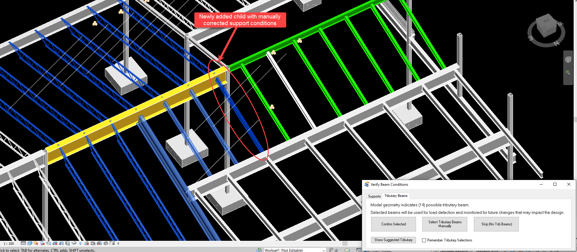Image resolution: width=577 pixels, height=252 pixels.
Task: Open Rendering dialog teapot icon
Action: tap(49, 243)
